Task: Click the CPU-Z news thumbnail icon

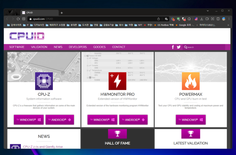Action: 15,146
